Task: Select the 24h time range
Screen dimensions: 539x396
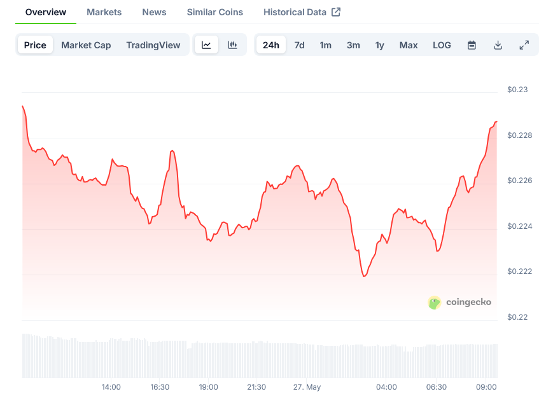Action: tap(271, 45)
